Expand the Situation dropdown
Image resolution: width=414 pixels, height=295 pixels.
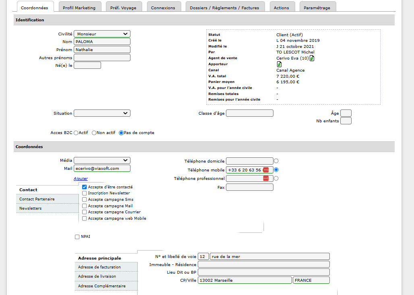(102, 113)
